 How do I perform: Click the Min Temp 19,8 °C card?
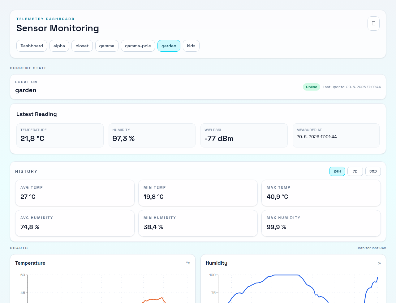pos(198,193)
